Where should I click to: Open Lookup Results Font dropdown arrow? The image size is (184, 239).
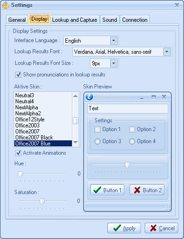(167, 51)
